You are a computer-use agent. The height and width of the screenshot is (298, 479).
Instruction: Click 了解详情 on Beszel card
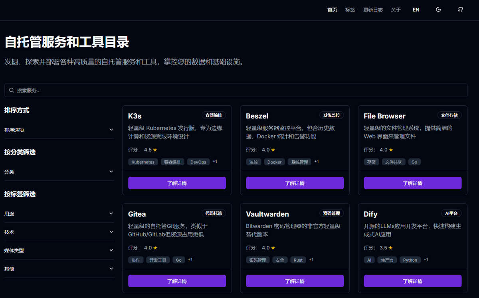[x=295, y=183]
